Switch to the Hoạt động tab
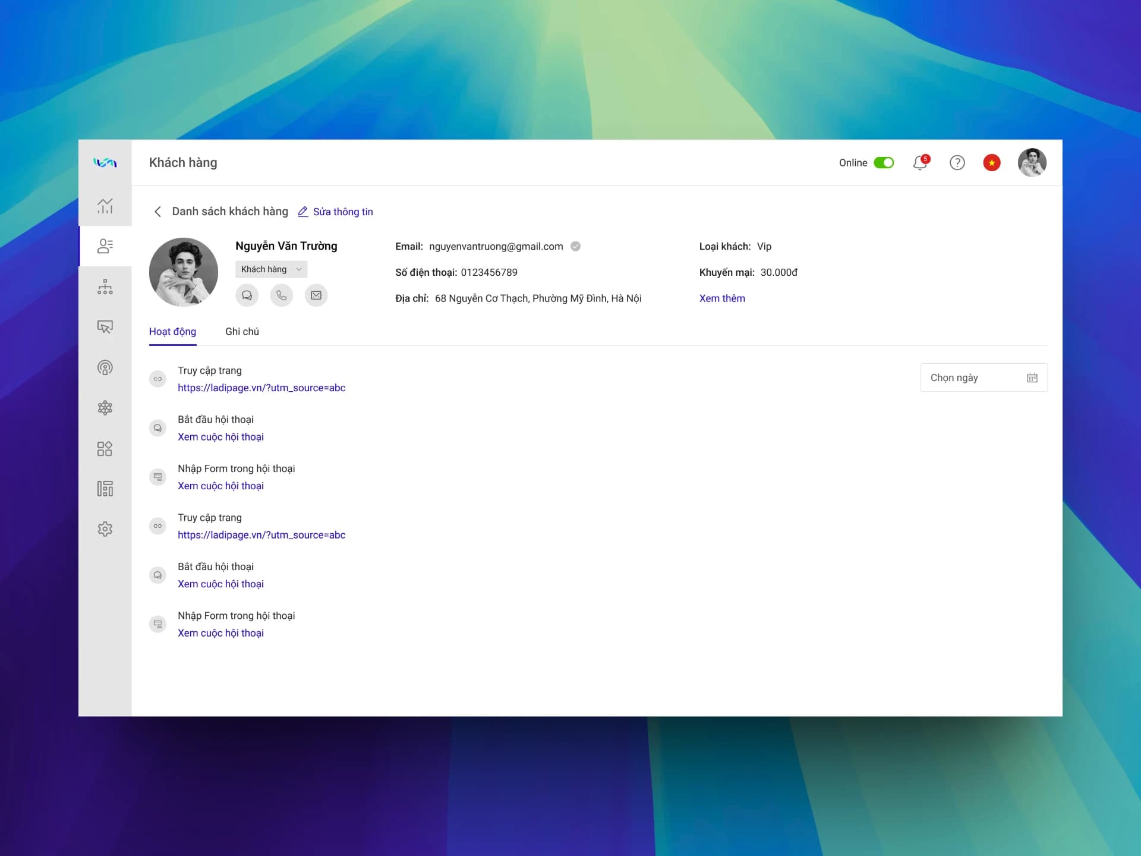This screenshot has width=1141, height=856. (172, 332)
